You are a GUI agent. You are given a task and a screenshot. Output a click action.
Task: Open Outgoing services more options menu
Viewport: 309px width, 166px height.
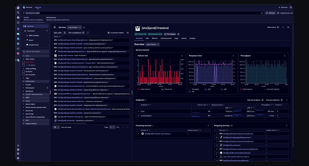(287, 126)
